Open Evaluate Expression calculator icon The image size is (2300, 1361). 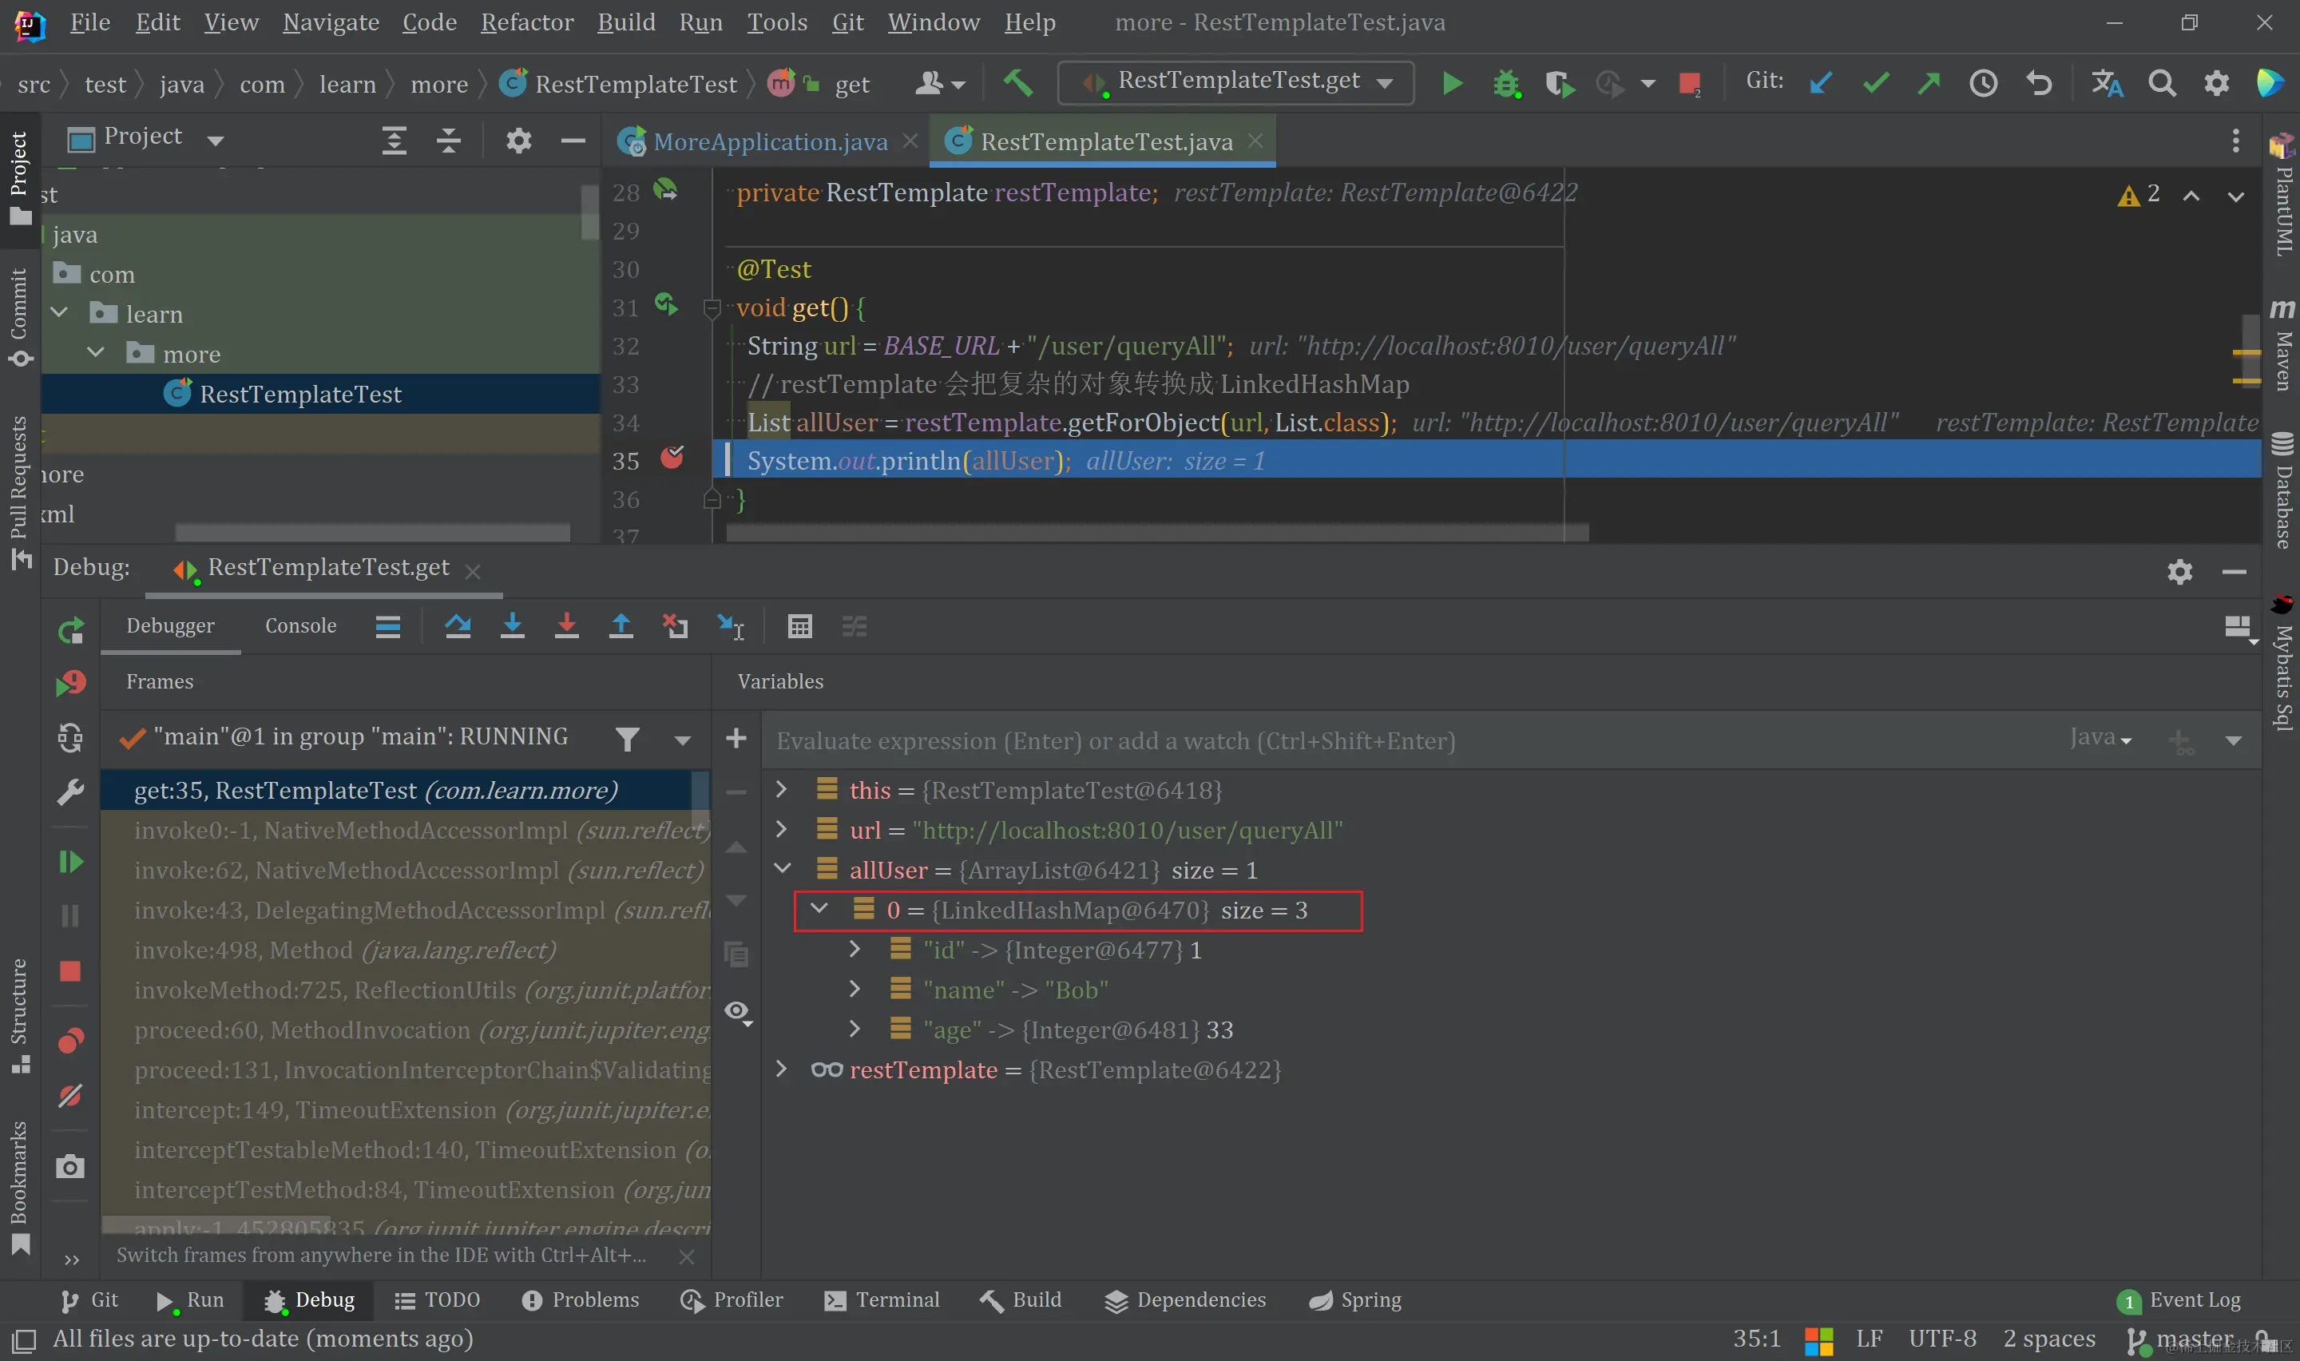799,626
